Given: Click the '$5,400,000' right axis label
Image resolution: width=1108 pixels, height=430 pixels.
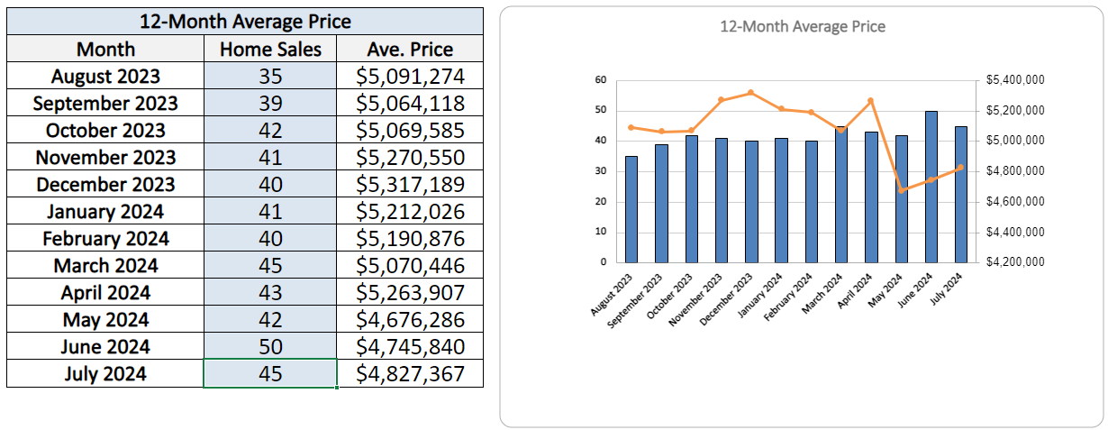Looking at the screenshot, I should pyautogui.click(x=1015, y=80).
